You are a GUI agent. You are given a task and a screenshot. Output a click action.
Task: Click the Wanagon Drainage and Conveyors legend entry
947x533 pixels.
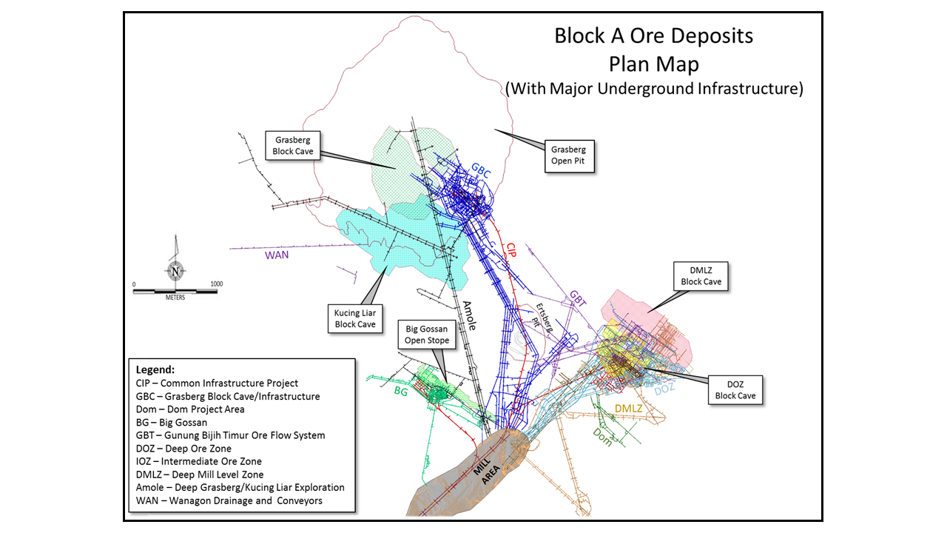pyautogui.click(x=229, y=500)
